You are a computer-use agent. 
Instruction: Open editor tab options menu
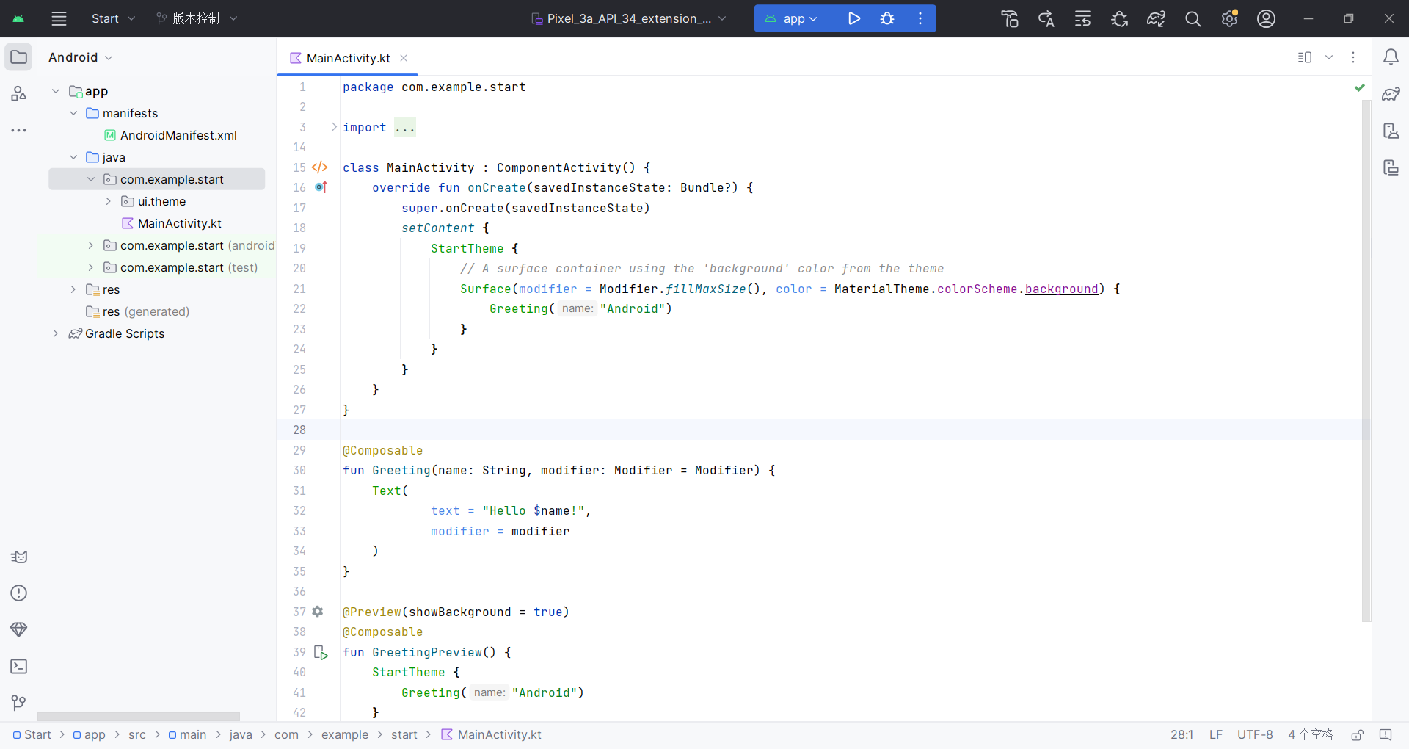1353,57
